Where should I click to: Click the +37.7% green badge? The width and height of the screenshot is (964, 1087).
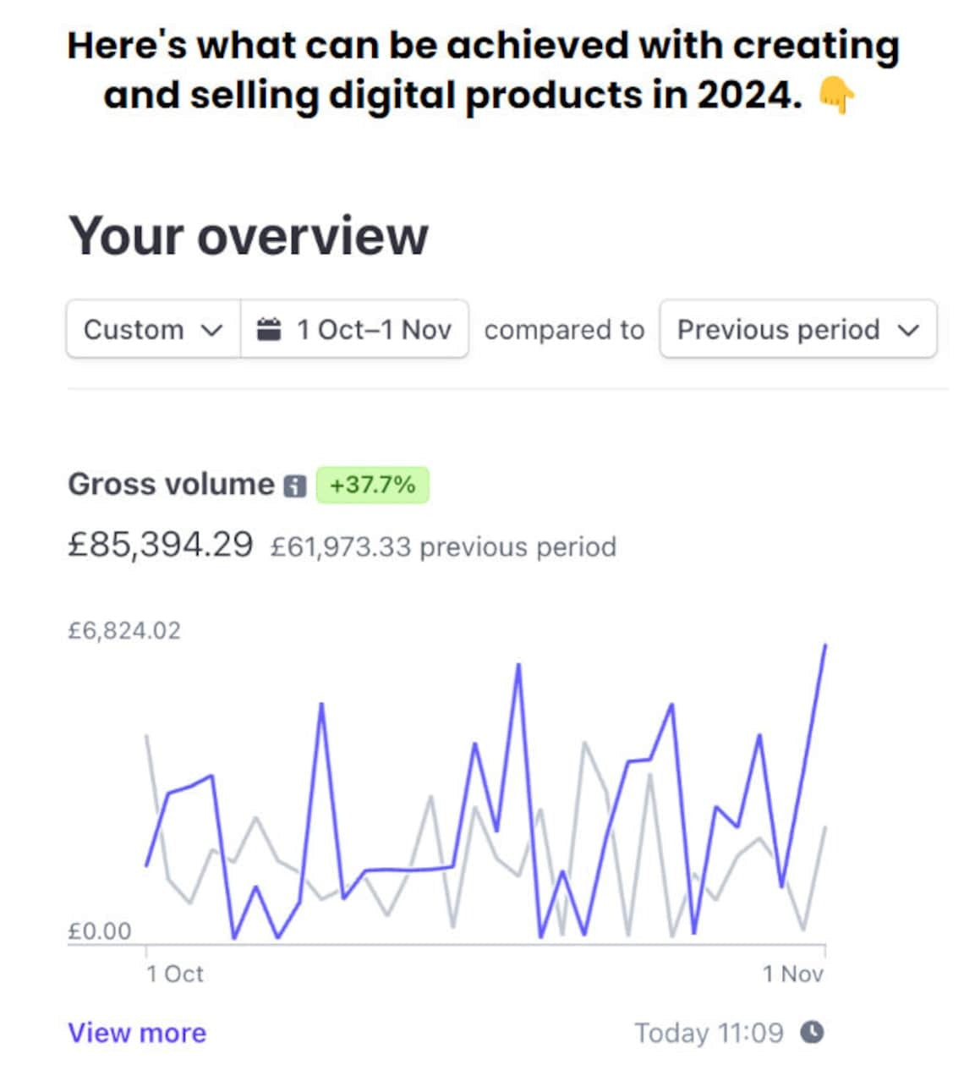pos(372,486)
